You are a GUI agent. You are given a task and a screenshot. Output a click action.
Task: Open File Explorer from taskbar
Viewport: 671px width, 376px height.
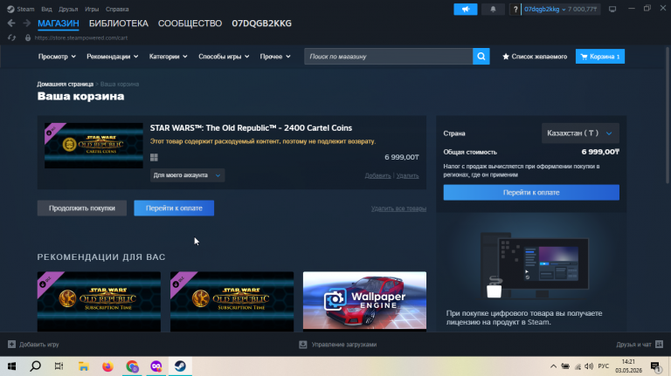(84, 366)
